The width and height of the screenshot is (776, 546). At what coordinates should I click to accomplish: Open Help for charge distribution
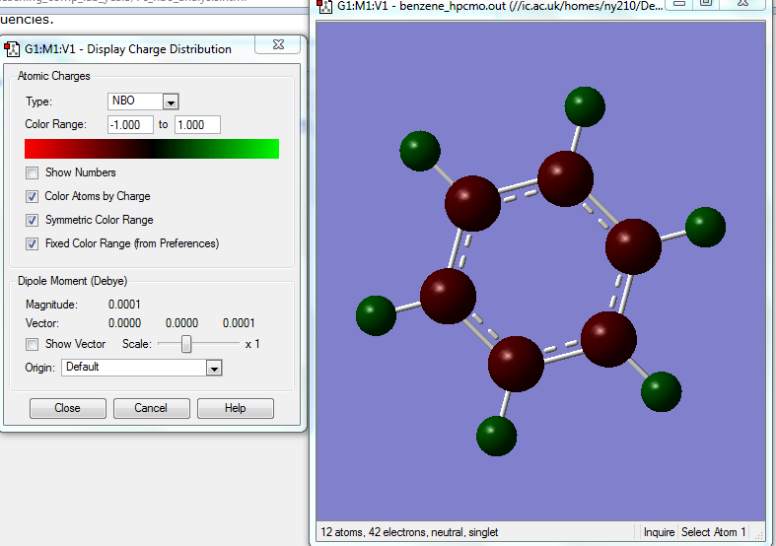click(x=235, y=408)
